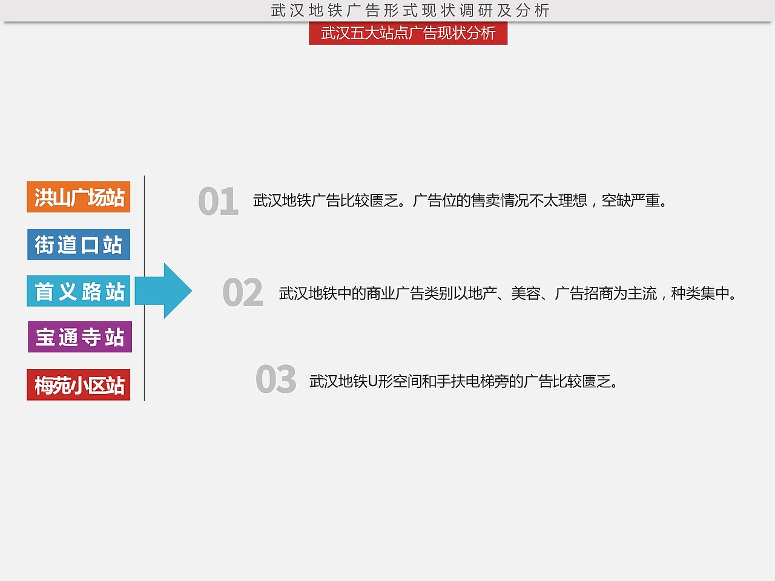This screenshot has height=581, width=775.
Task: Click the sentence about 地产、美容、广告招商为主流
Action: 507,294
